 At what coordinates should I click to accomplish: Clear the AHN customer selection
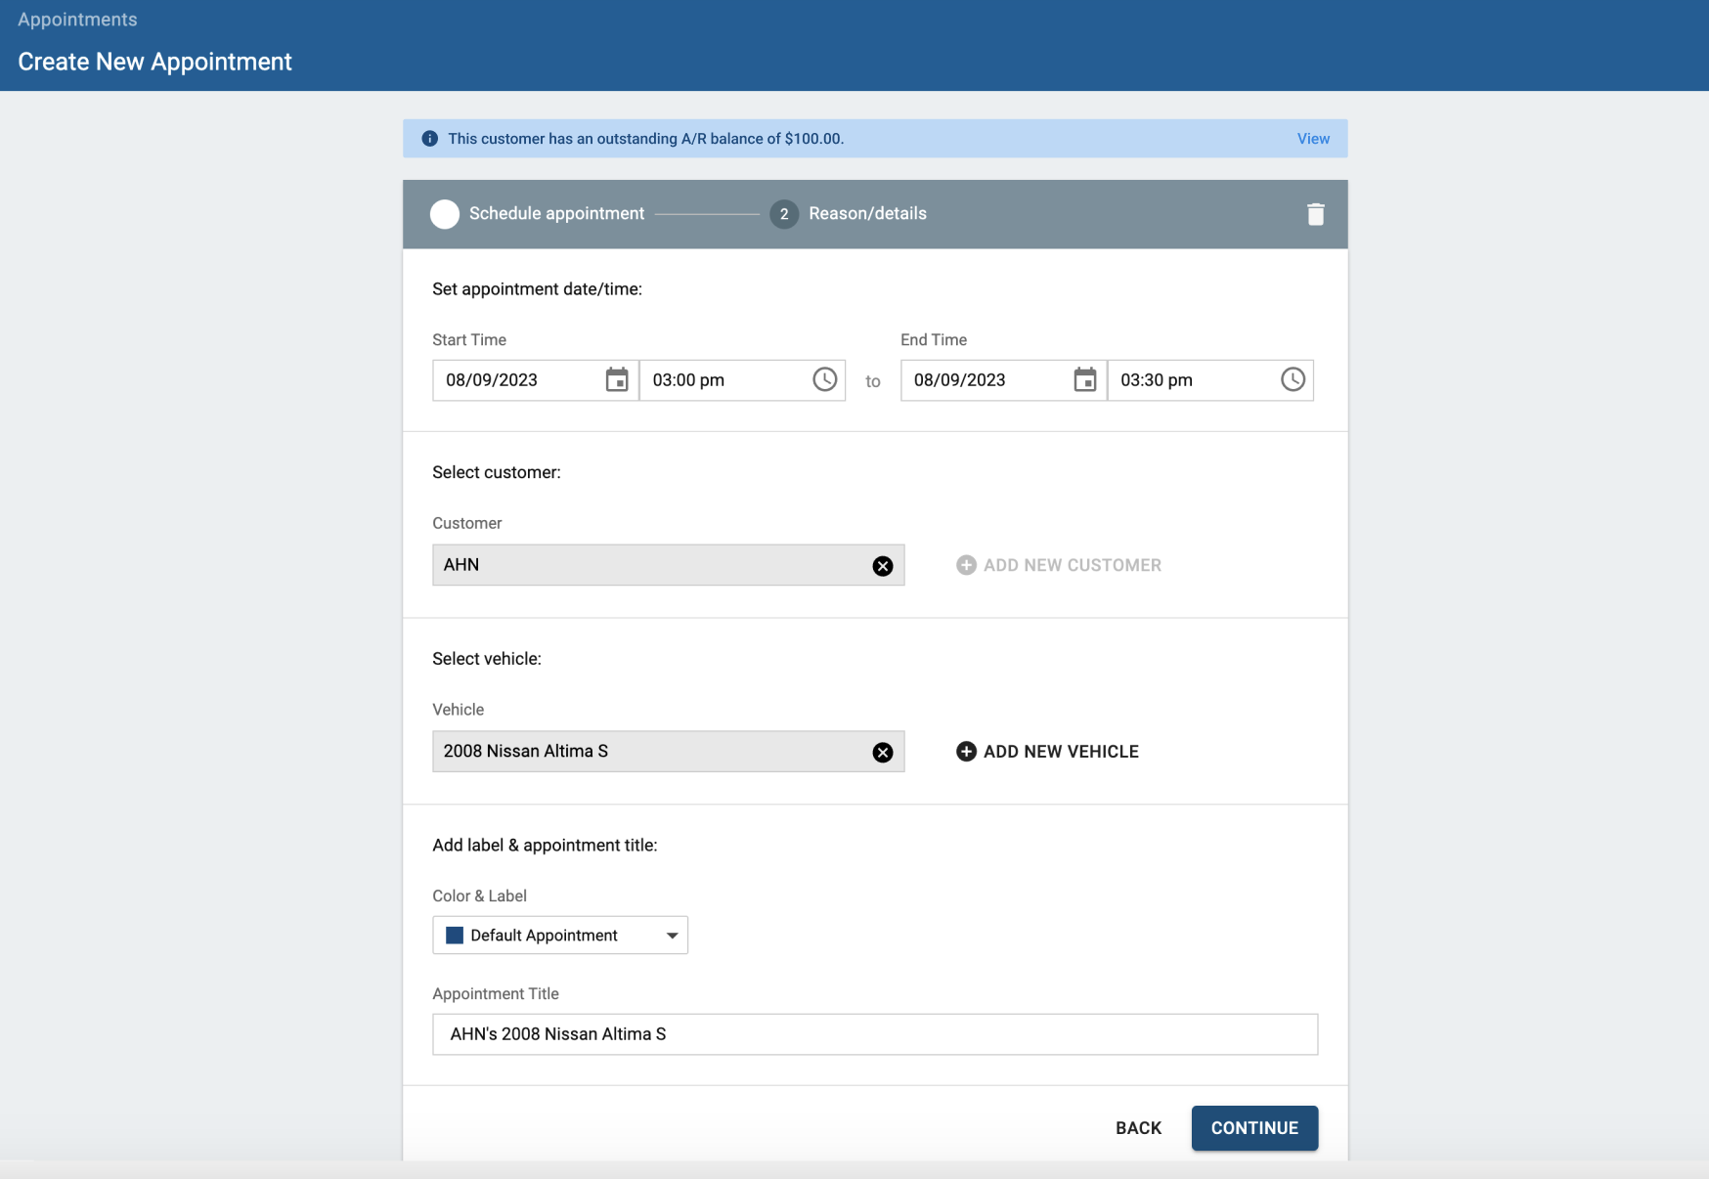click(x=883, y=566)
